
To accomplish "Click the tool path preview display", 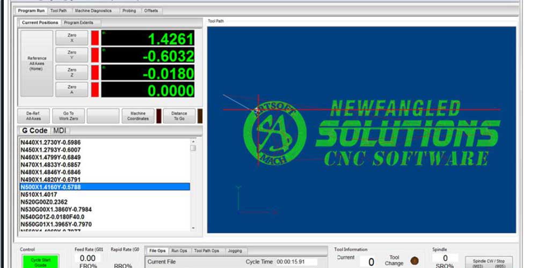I will pos(361,130).
